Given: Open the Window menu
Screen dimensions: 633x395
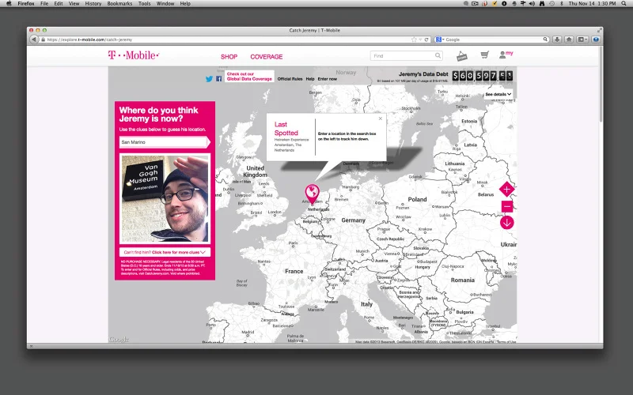Looking at the screenshot, I should pos(165,4).
